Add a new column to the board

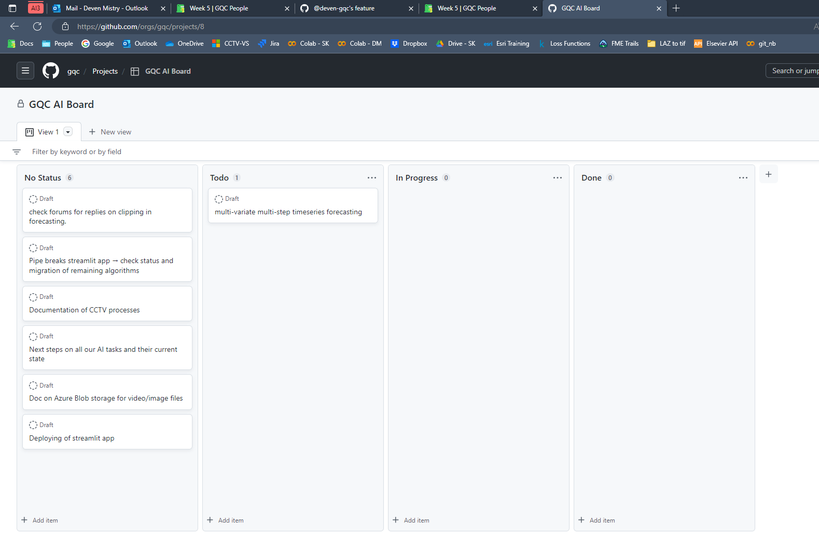(x=769, y=174)
